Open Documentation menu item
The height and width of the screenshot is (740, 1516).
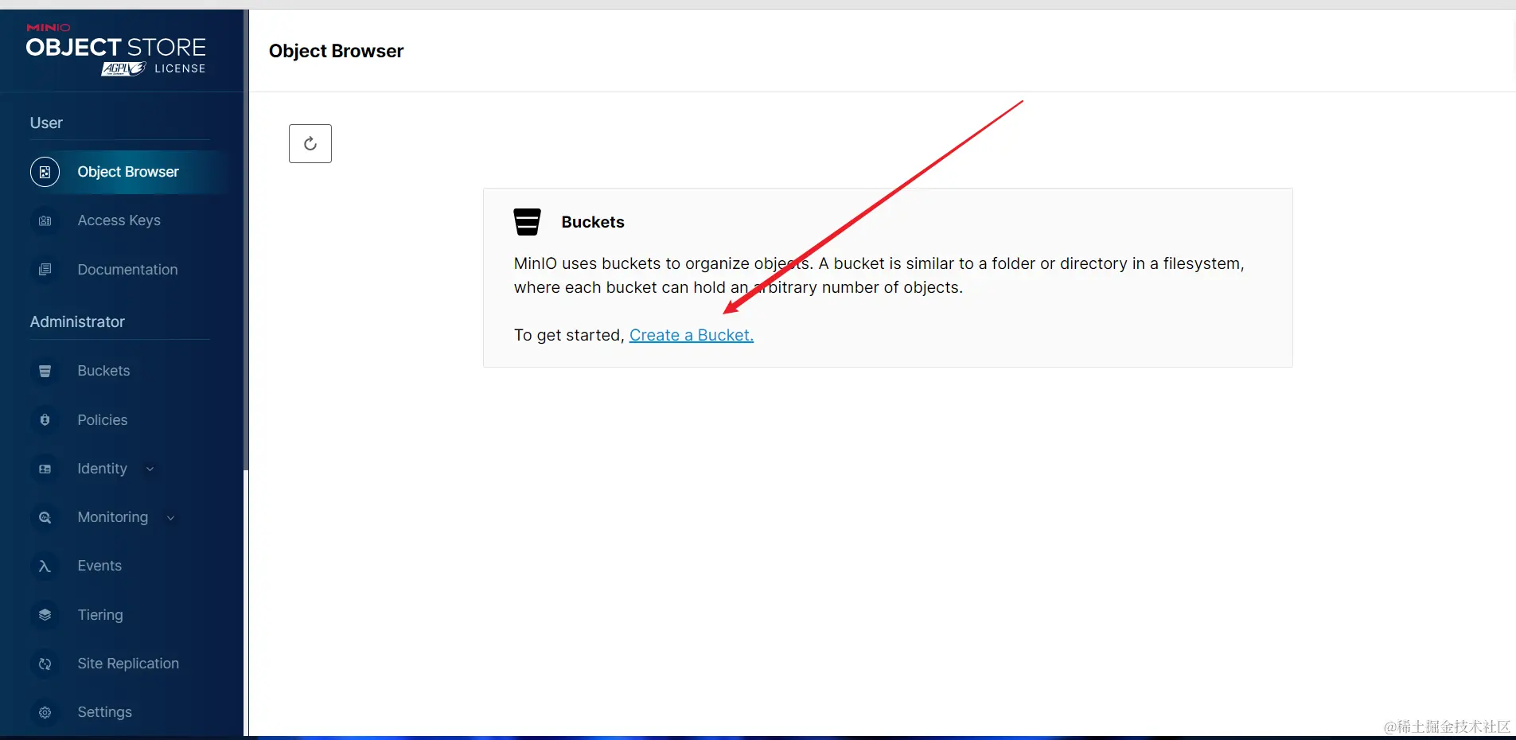click(128, 270)
